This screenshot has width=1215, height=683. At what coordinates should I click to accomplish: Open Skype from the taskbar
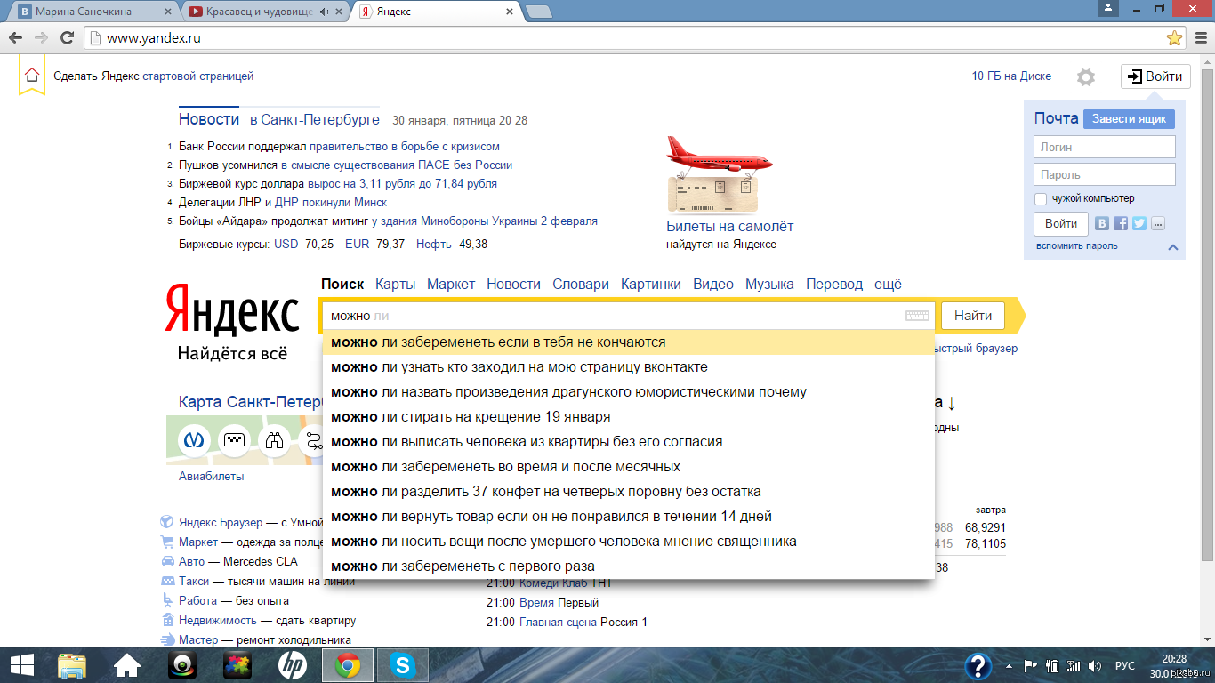pos(402,665)
